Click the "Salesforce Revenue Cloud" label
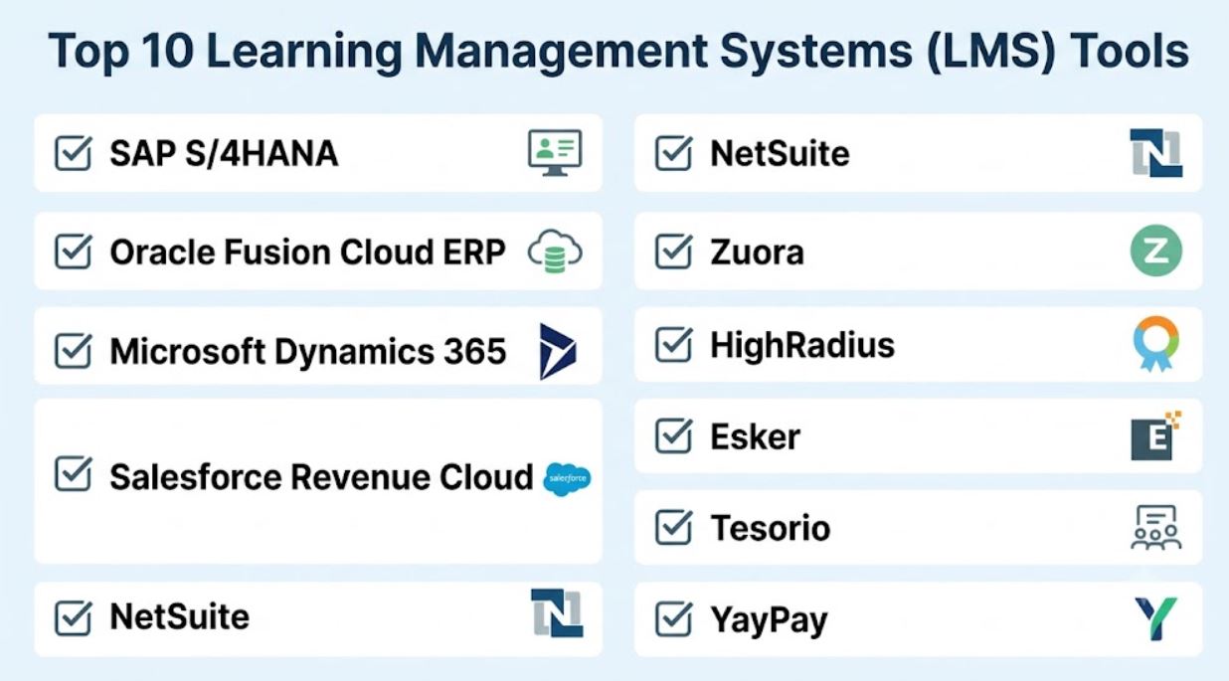The image size is (1229, 681). click(x=321, y=476)
